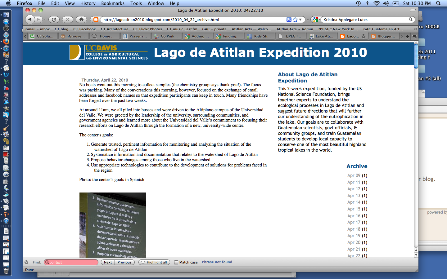Open the Gmail - inbox bookmark

[x=38, y=29]
